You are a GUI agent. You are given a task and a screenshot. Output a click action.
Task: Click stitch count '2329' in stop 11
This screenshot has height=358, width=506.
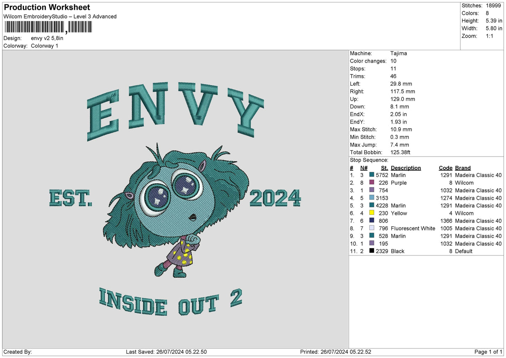[x=382, y=251]
